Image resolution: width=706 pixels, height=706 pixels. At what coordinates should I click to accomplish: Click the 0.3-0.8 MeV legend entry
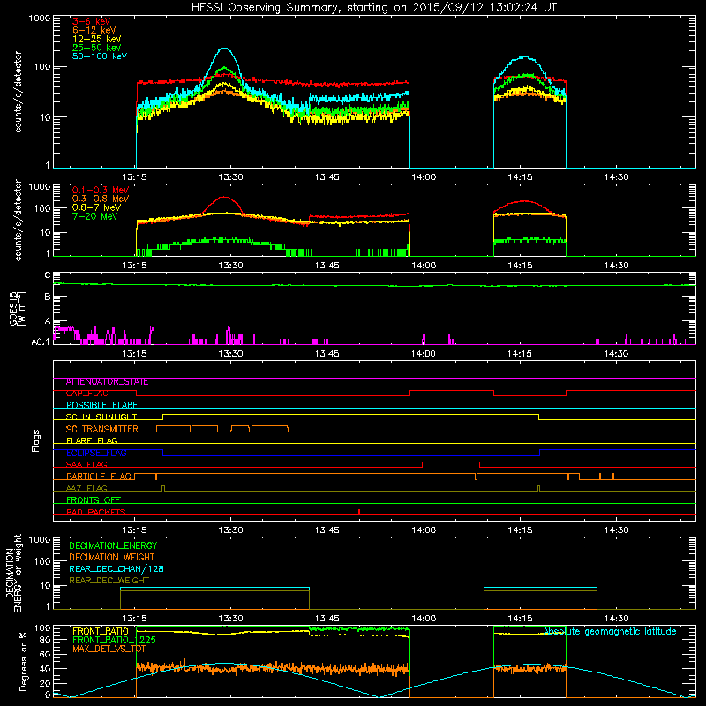coord(101,199)
